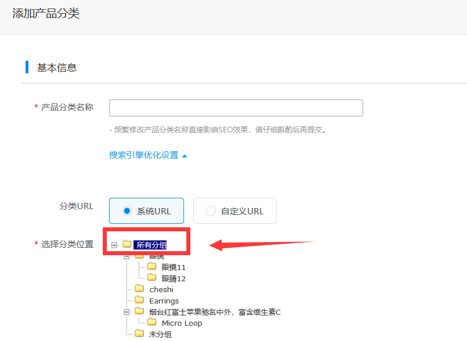The height and width of the screenshot is (341, 467).
Task: Pick the Micro Loop subcategory label
Action: pos(182,323)
